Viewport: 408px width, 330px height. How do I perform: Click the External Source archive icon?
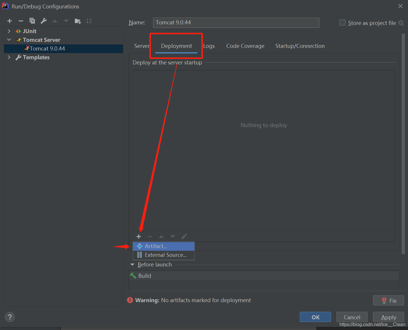(x=140, y=255)
